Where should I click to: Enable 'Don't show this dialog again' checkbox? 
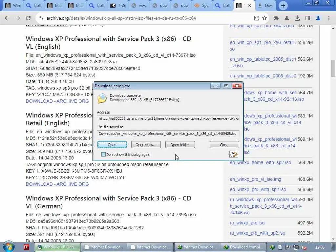point(103,155)
